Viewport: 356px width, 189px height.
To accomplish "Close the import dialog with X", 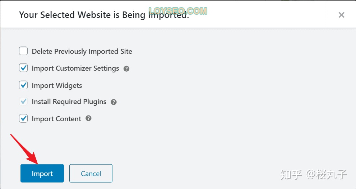I will click(x=342, y=15).
